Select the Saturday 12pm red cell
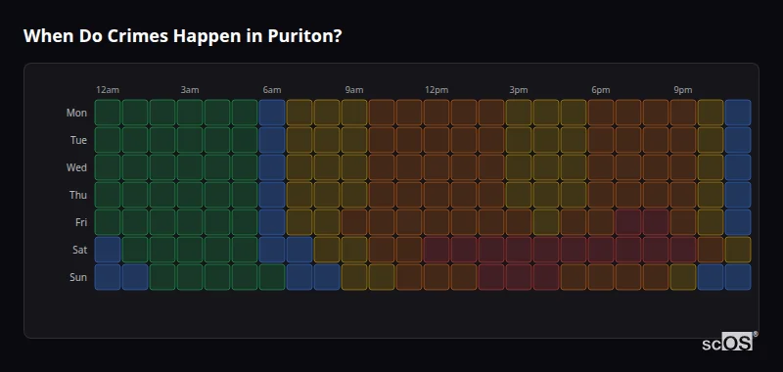Image resolution: width=783 pixels, height=372 pixels. [x=436, y=250]
